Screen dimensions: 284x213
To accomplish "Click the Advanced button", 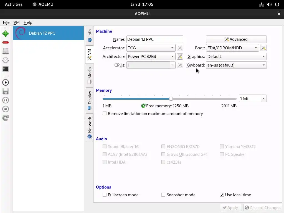I will click(236, 39).
